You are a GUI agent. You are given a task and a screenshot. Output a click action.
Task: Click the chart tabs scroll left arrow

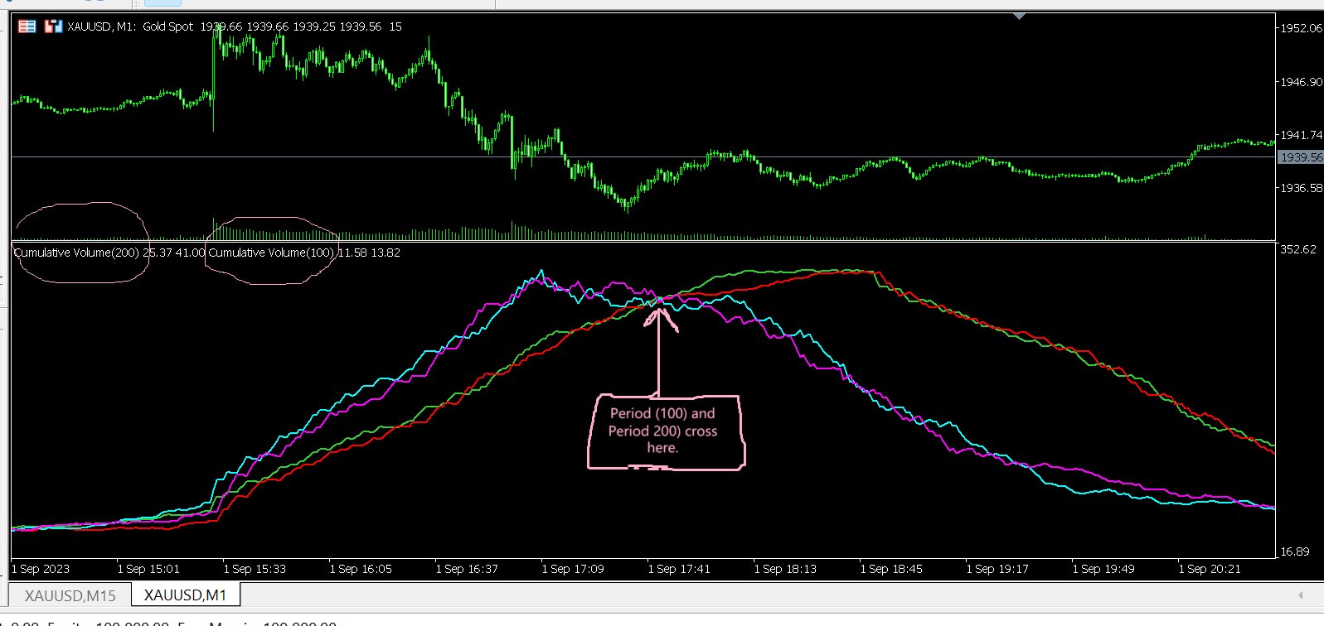click(1300, 595)
